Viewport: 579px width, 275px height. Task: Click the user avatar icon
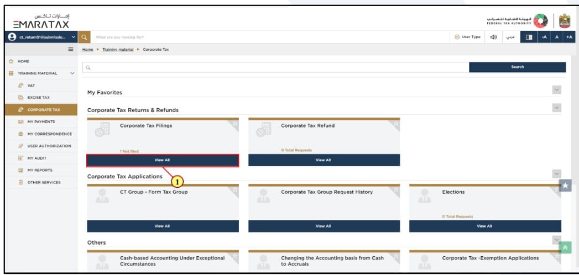[12, 37]
